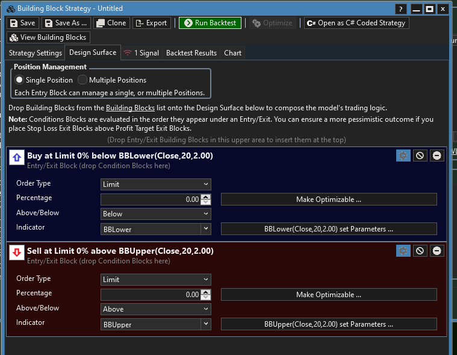Click the gear icon on the Buy block
457x355 pixels.
pyautogui.click(x=403, y=156)
